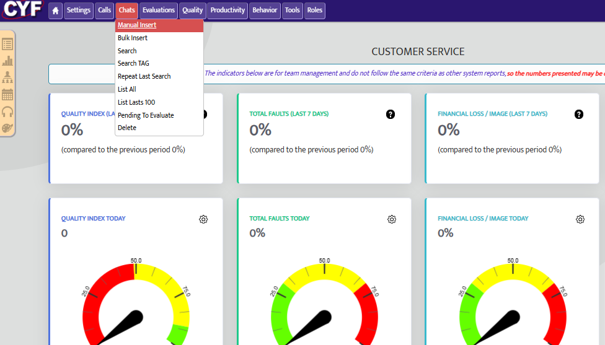Open the Behavior menu
Viewport: 605px width, 345px height.
tap(265, 11)
